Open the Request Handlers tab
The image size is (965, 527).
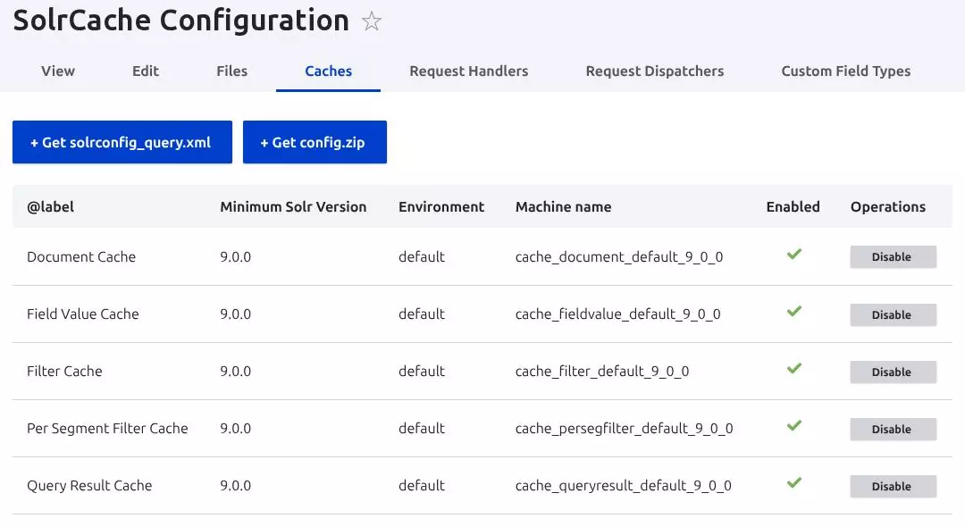coord(468,71)
